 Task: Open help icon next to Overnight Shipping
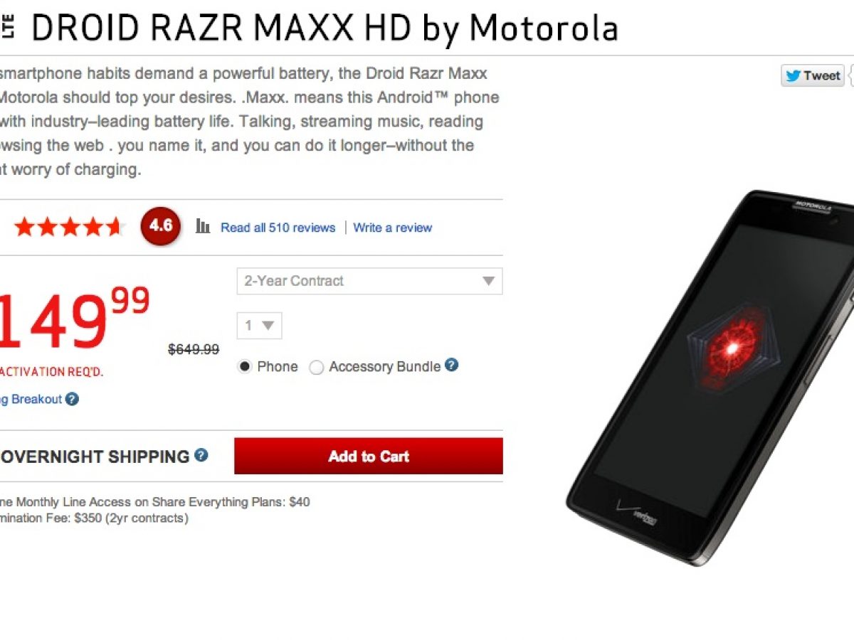pos(201,455)
